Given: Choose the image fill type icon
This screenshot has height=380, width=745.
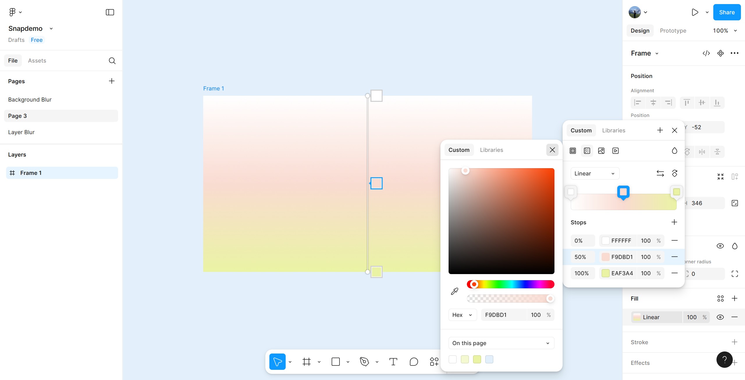Looking at the screenshot, I should [601, 151].
